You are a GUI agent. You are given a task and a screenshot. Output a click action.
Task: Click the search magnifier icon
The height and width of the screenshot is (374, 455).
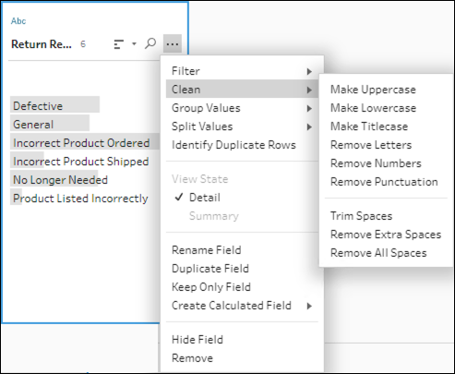[150, 43]
